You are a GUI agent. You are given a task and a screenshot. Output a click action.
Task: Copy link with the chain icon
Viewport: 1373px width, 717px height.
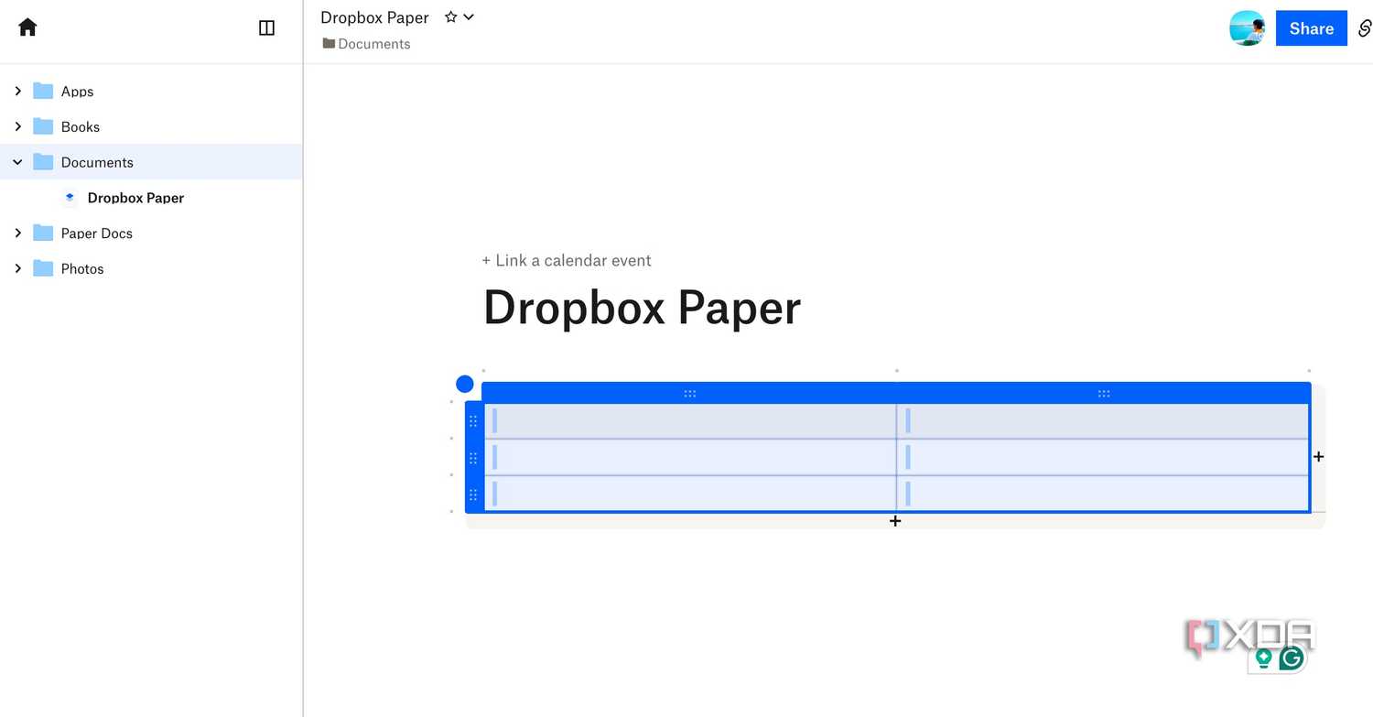click(1364, 28)
